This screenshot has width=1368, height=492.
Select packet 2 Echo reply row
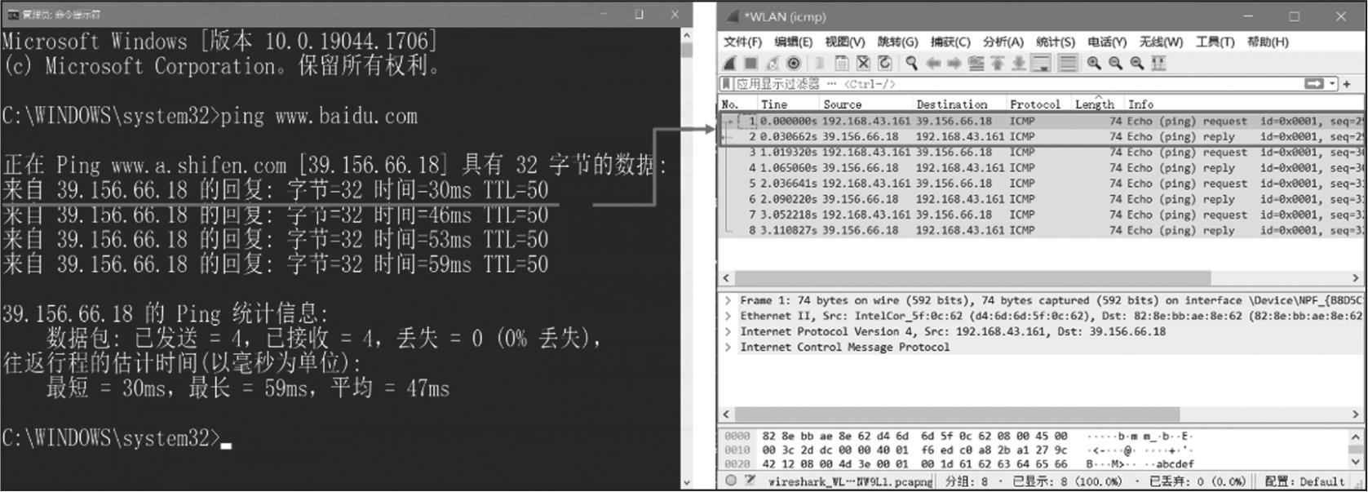[1041, 136]
